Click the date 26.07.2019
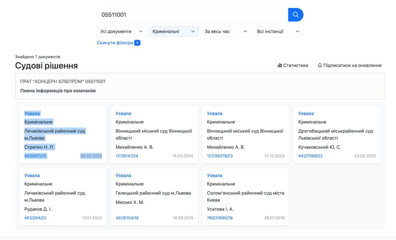Screen dimensions: 396x240 coord(274,218)
